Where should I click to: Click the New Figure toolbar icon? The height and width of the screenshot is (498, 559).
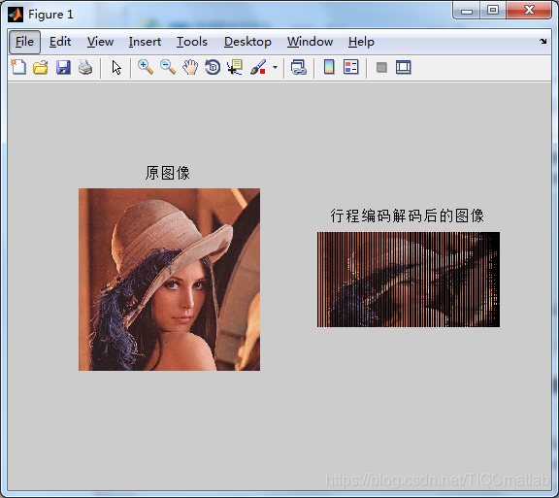(x=18, y=67)
